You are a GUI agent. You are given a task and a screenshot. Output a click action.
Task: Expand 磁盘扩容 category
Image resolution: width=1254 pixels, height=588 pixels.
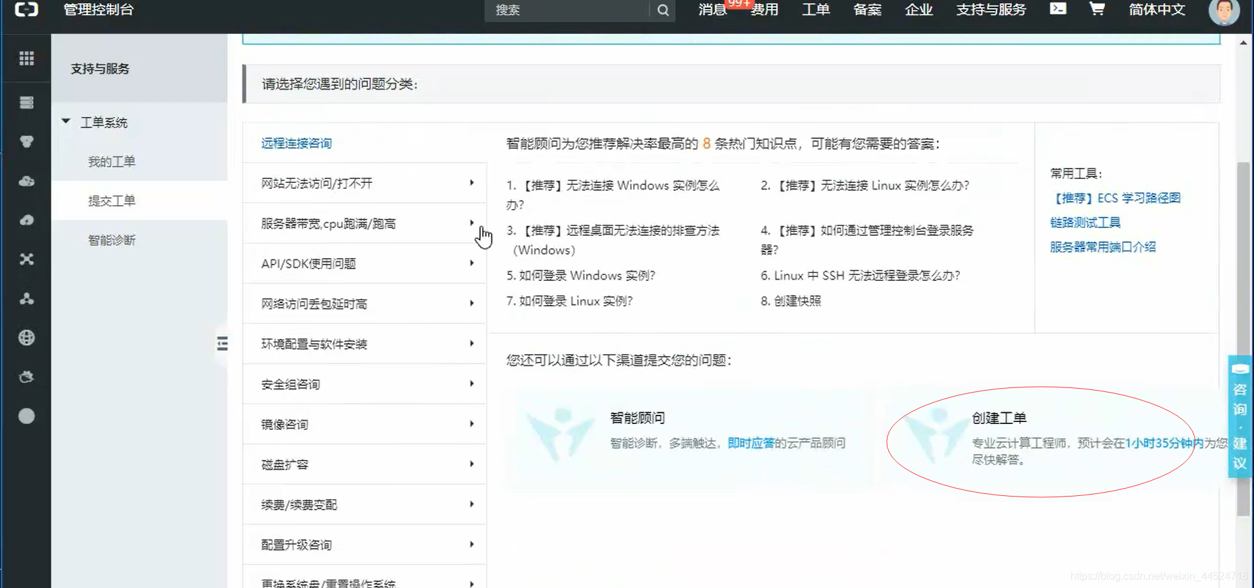(364, 465)
